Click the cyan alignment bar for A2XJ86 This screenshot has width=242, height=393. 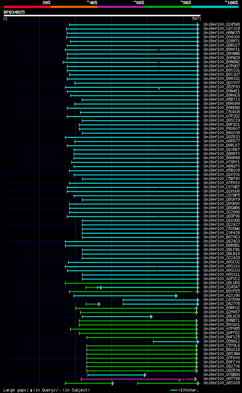[126, 296]
